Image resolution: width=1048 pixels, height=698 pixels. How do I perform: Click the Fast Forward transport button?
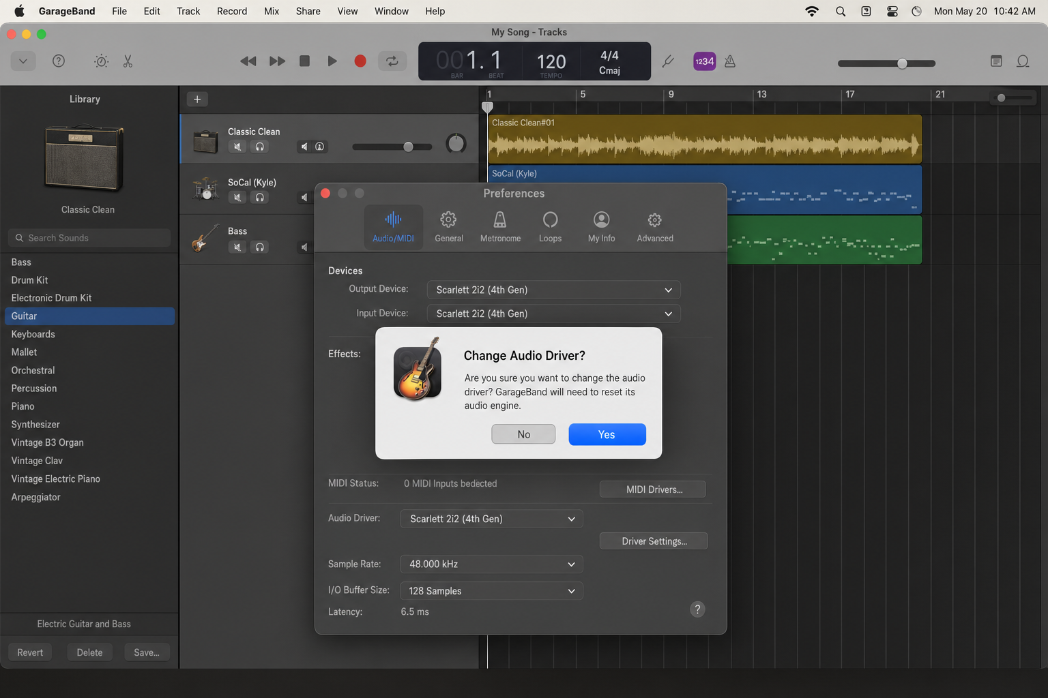point(277,61)
